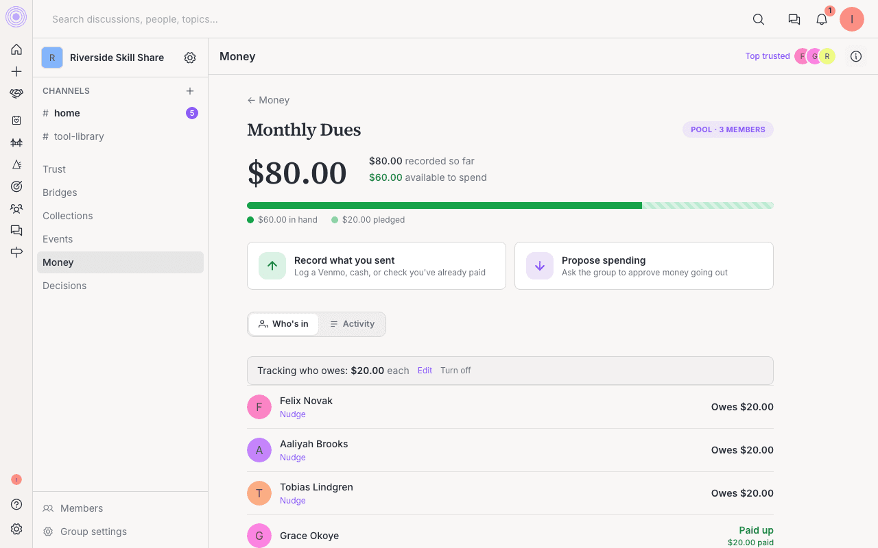This screenshot has height=548, width=878.
Task: Open Collections in the sidebar
Action: tap(120, 216)
